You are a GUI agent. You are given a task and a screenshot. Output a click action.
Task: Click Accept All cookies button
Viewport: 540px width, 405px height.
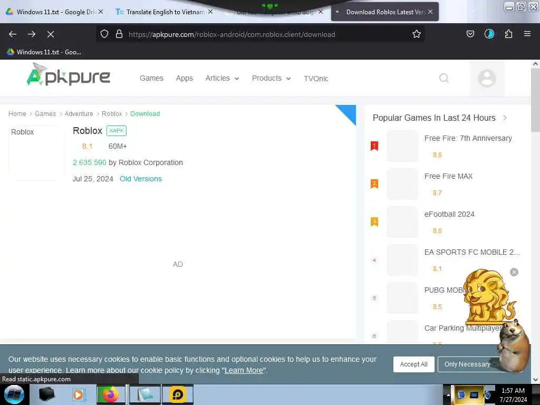pyautogui.click(x=413, y=364)
